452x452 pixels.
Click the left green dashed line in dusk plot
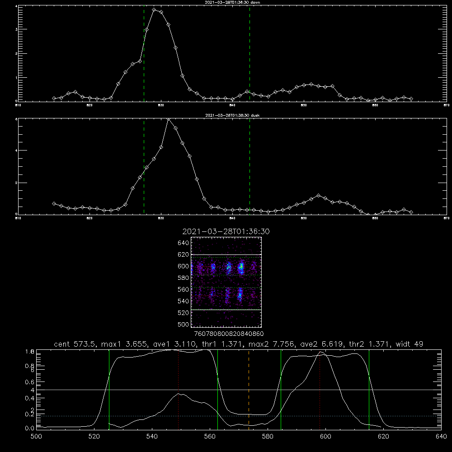144,167
